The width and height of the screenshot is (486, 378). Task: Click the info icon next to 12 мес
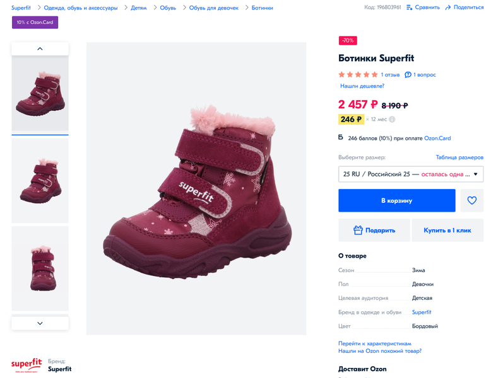392,119
